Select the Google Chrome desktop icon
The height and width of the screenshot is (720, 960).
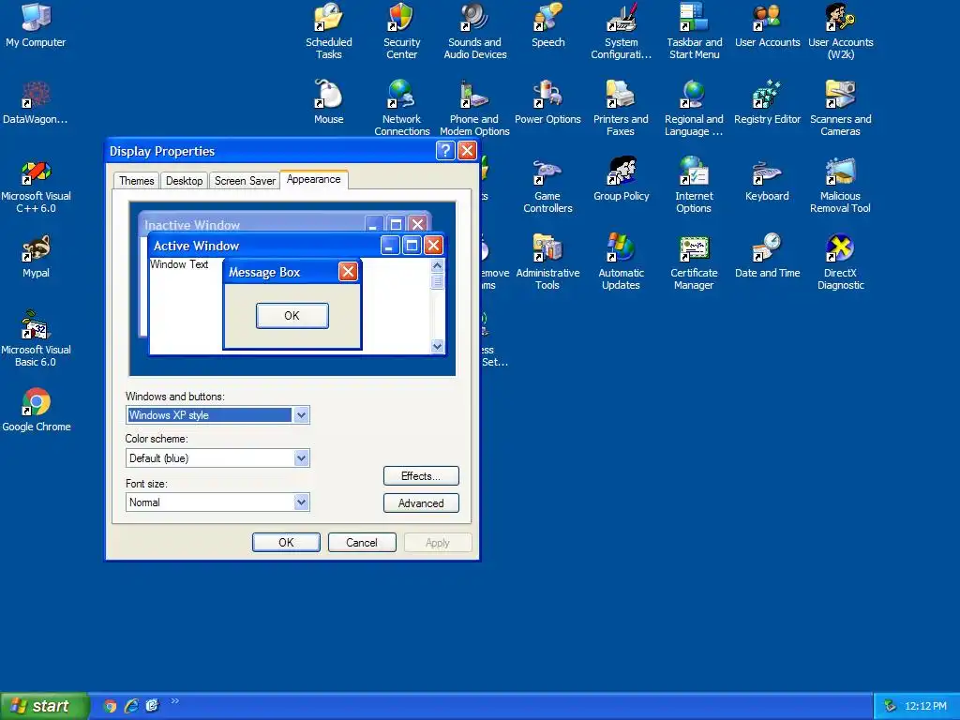pyautogui.click(x=36, y=409)
